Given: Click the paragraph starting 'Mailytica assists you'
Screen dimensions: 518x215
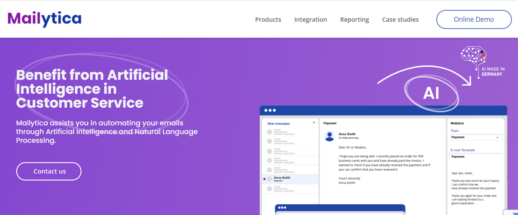Looking at the screenshot, I should click(107, 131).
